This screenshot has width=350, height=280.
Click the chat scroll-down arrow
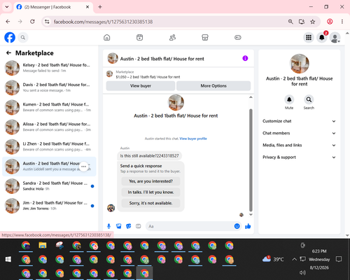tap(251, 215)
